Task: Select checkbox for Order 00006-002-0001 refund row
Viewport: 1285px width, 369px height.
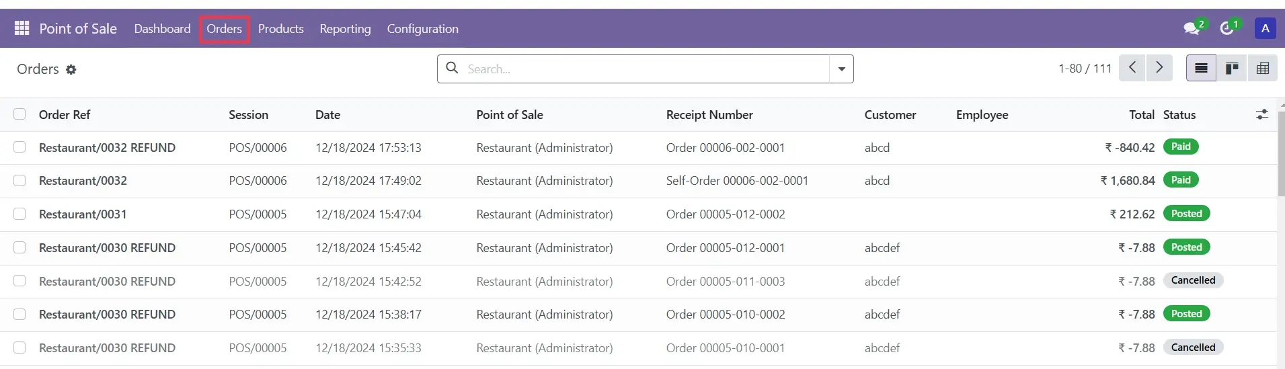Action: click(20, 147)
